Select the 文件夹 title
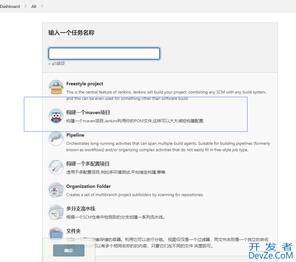Viewport: 296px width, 262px height. (x=73, y=231)
